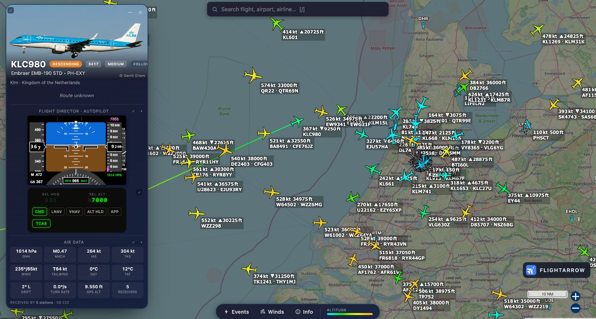
Task: Toggle the LNAV autopilot mode
Action: point(57,212)
